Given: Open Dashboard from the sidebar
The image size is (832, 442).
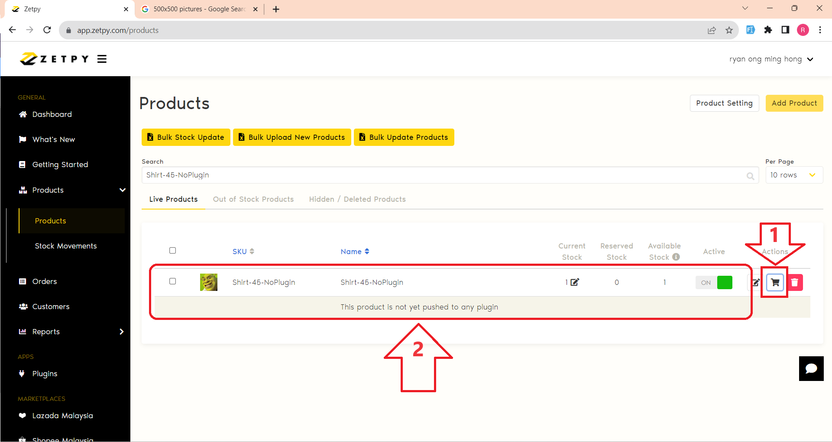Looking at the screenshot, I should pos(52,114).
